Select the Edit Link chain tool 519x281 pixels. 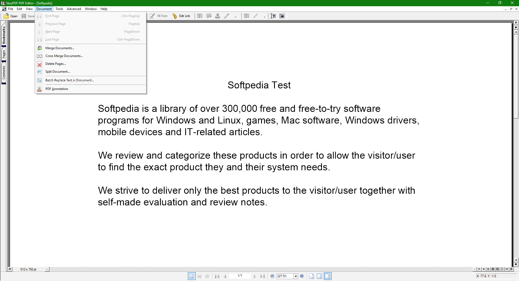click(181, 16)
